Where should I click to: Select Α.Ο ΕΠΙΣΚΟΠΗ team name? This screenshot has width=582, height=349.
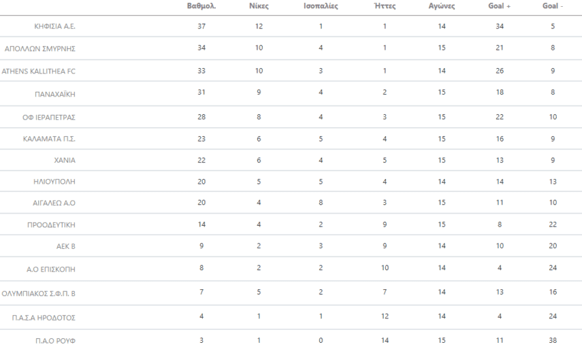[53, 270]
